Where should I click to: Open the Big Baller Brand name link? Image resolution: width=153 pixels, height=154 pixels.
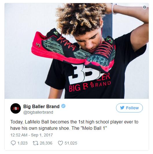[x=41, y=106]
